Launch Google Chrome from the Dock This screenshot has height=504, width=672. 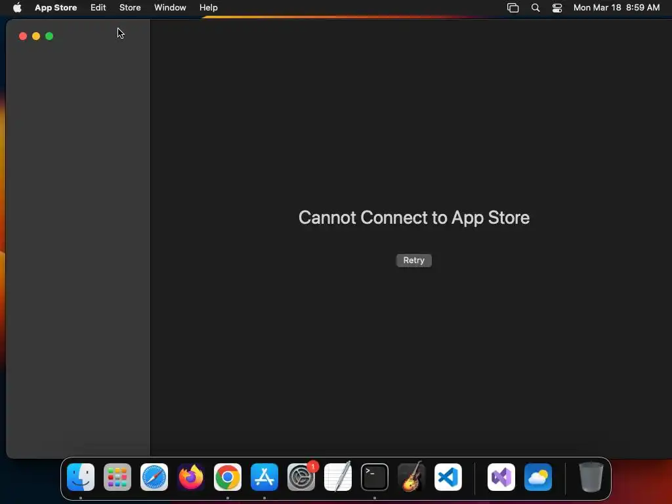(228, 477)
